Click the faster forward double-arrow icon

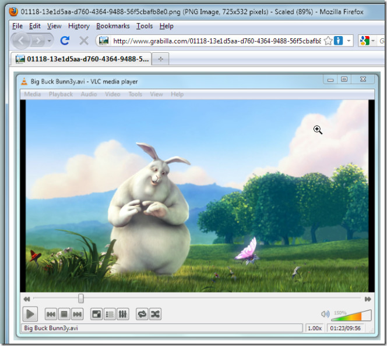pos(368,299)
